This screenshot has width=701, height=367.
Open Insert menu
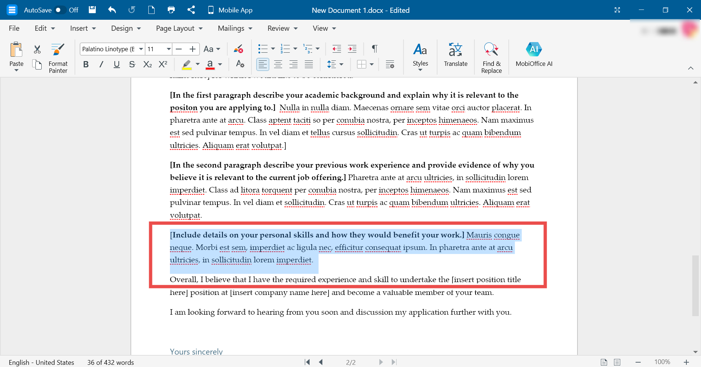point(83,28)
